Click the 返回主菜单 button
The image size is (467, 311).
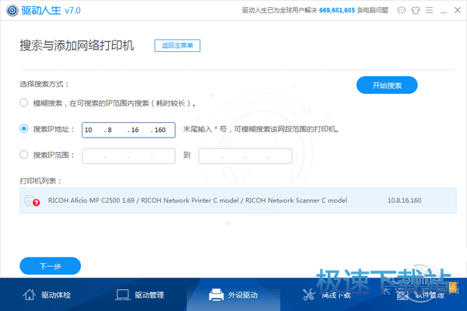click(177, 46)
